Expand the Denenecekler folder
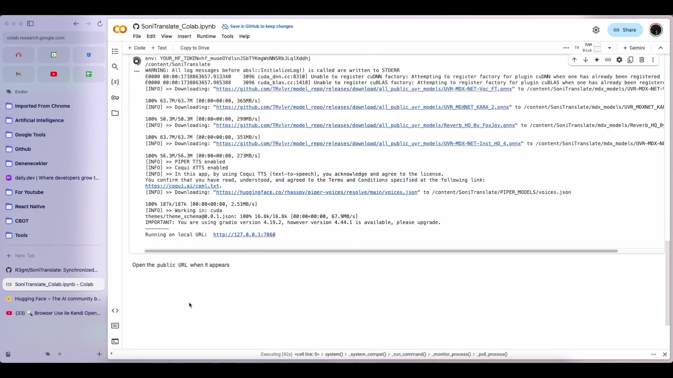The image size is (673, 378). tap(54, 163)
